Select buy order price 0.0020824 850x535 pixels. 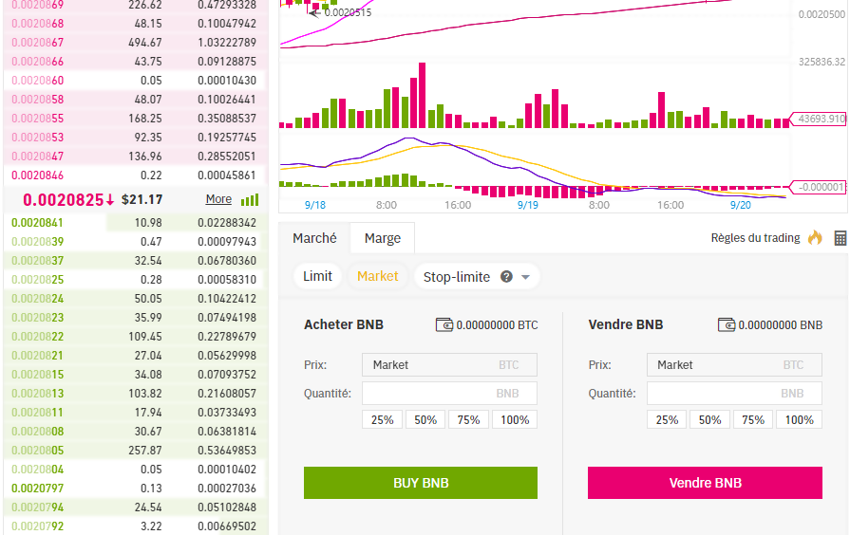(37, 299)
